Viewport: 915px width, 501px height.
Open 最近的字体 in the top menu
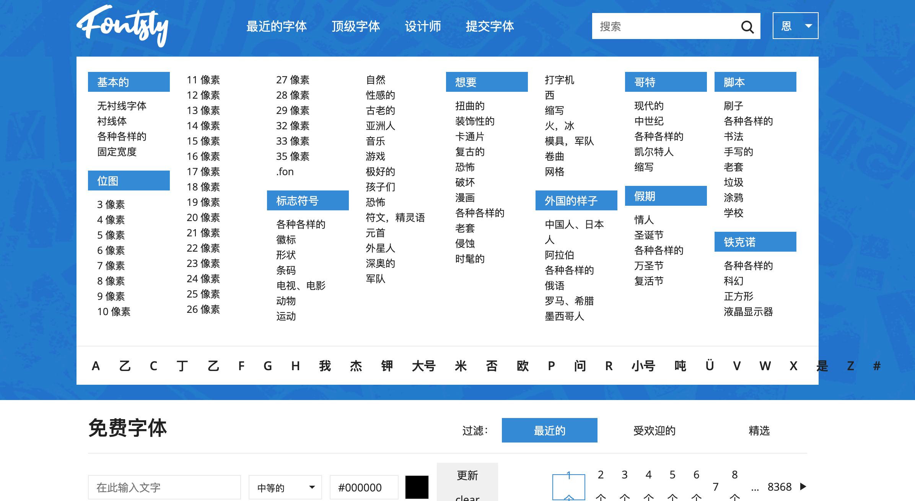pos(276,26)
